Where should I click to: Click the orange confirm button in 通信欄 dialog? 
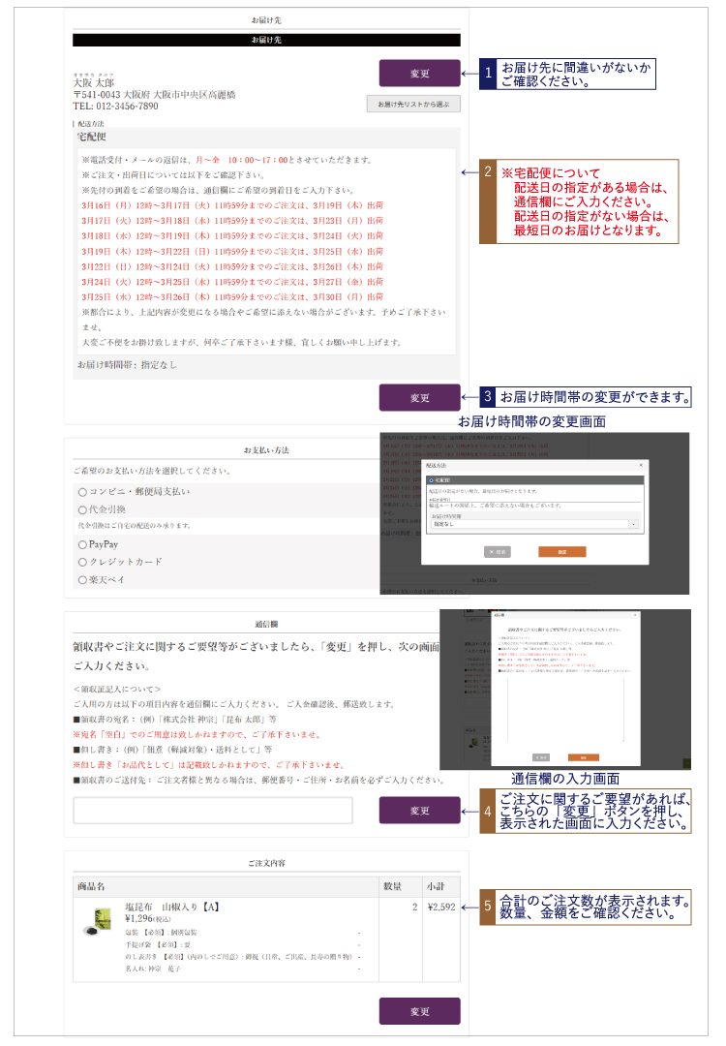[x=583, y=756]
